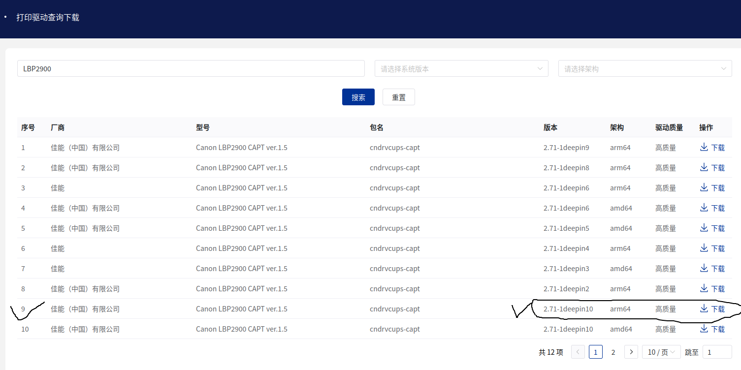Click the 架构 column header
741x370 pixels.
click(617, 127)
